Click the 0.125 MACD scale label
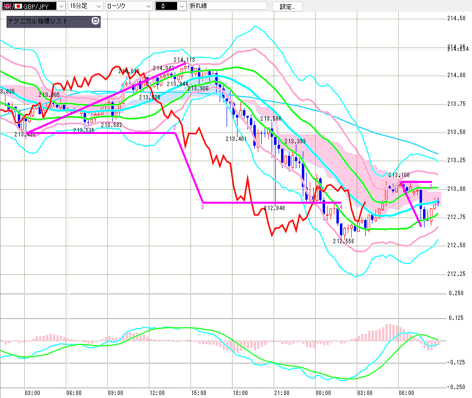The height and width of the screenshot is (398, 472). pos(456,317)
